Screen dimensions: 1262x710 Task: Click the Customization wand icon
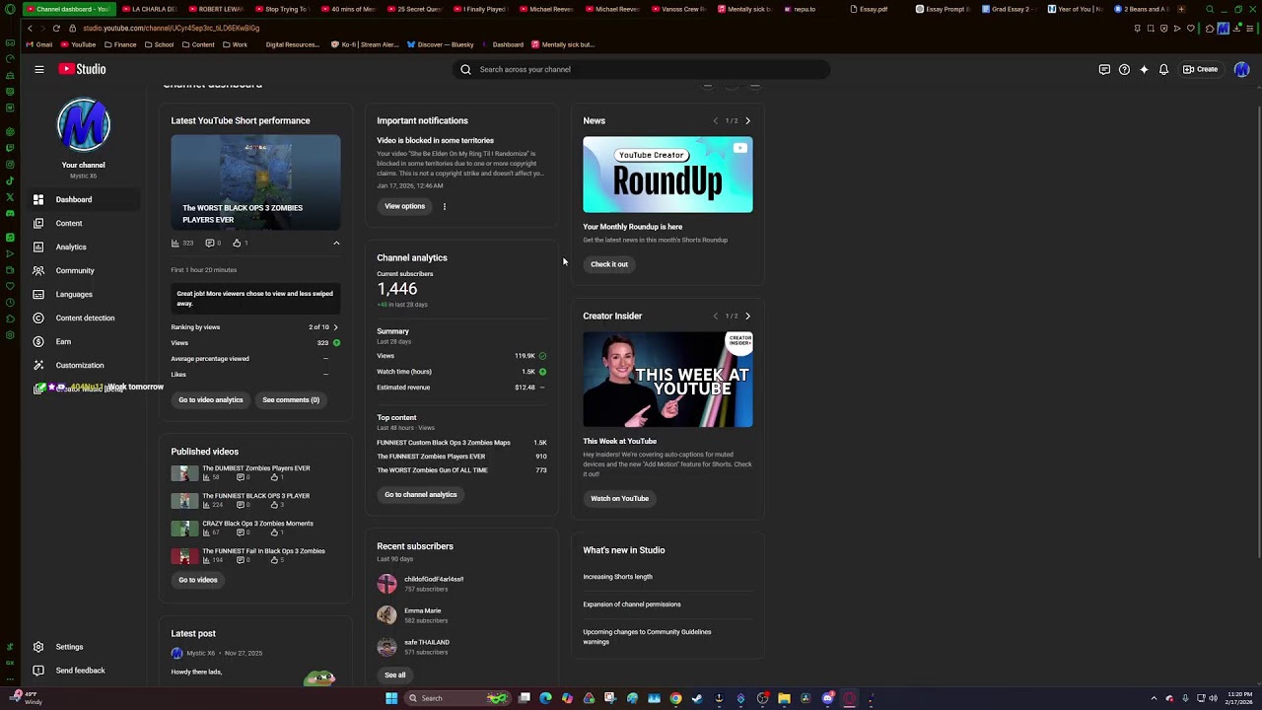(x=38, y=365)
